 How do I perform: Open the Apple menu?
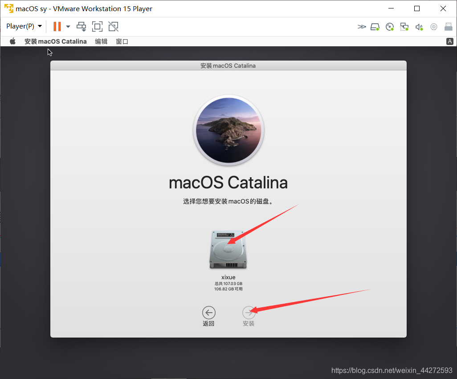pyautogui.click(x=13, y=41)
